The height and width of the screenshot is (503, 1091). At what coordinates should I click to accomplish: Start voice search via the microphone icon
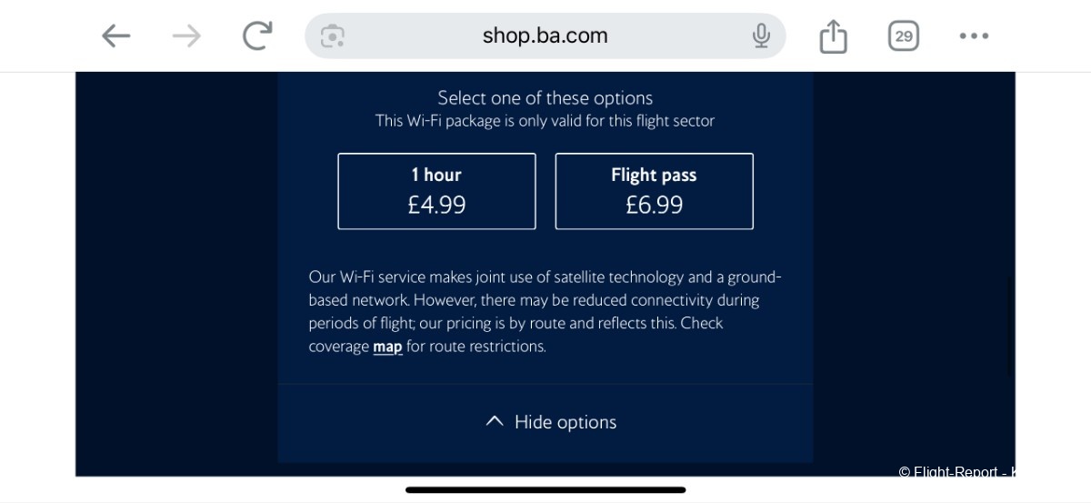click(761, 36)
